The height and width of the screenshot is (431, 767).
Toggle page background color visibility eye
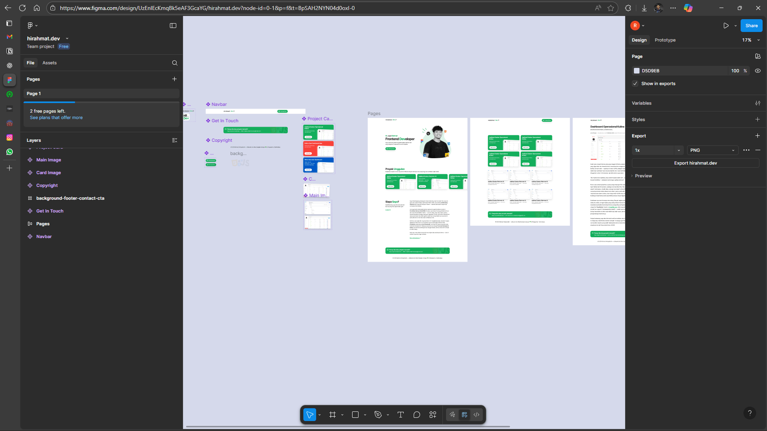click(757, 71)
